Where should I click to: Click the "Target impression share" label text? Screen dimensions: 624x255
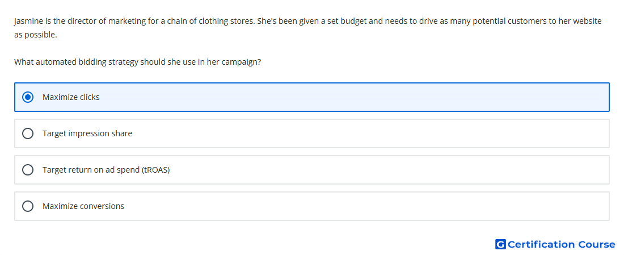(87, 133)
